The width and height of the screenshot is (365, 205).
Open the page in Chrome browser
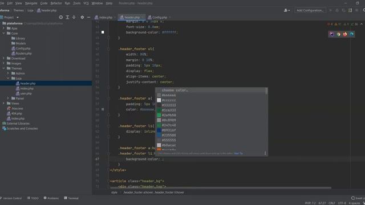pos(338,34)
